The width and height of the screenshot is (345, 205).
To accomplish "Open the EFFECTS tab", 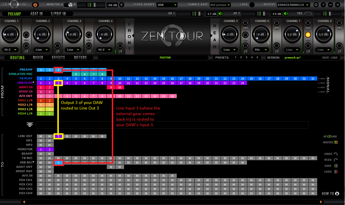I will coord(58,58).
